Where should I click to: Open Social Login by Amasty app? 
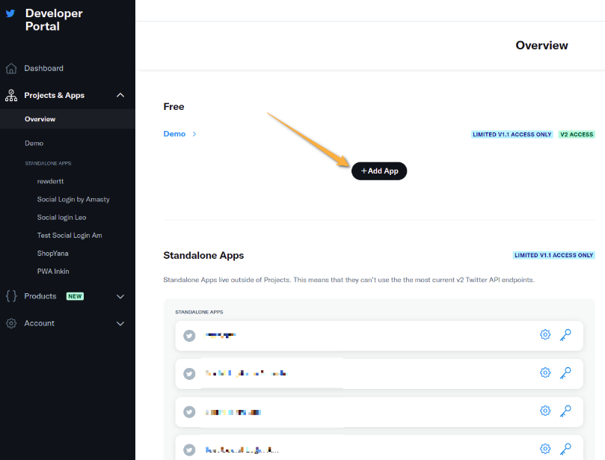73,200
